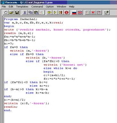Open the Edit menu
117x123 pixels.
[11, 7]
